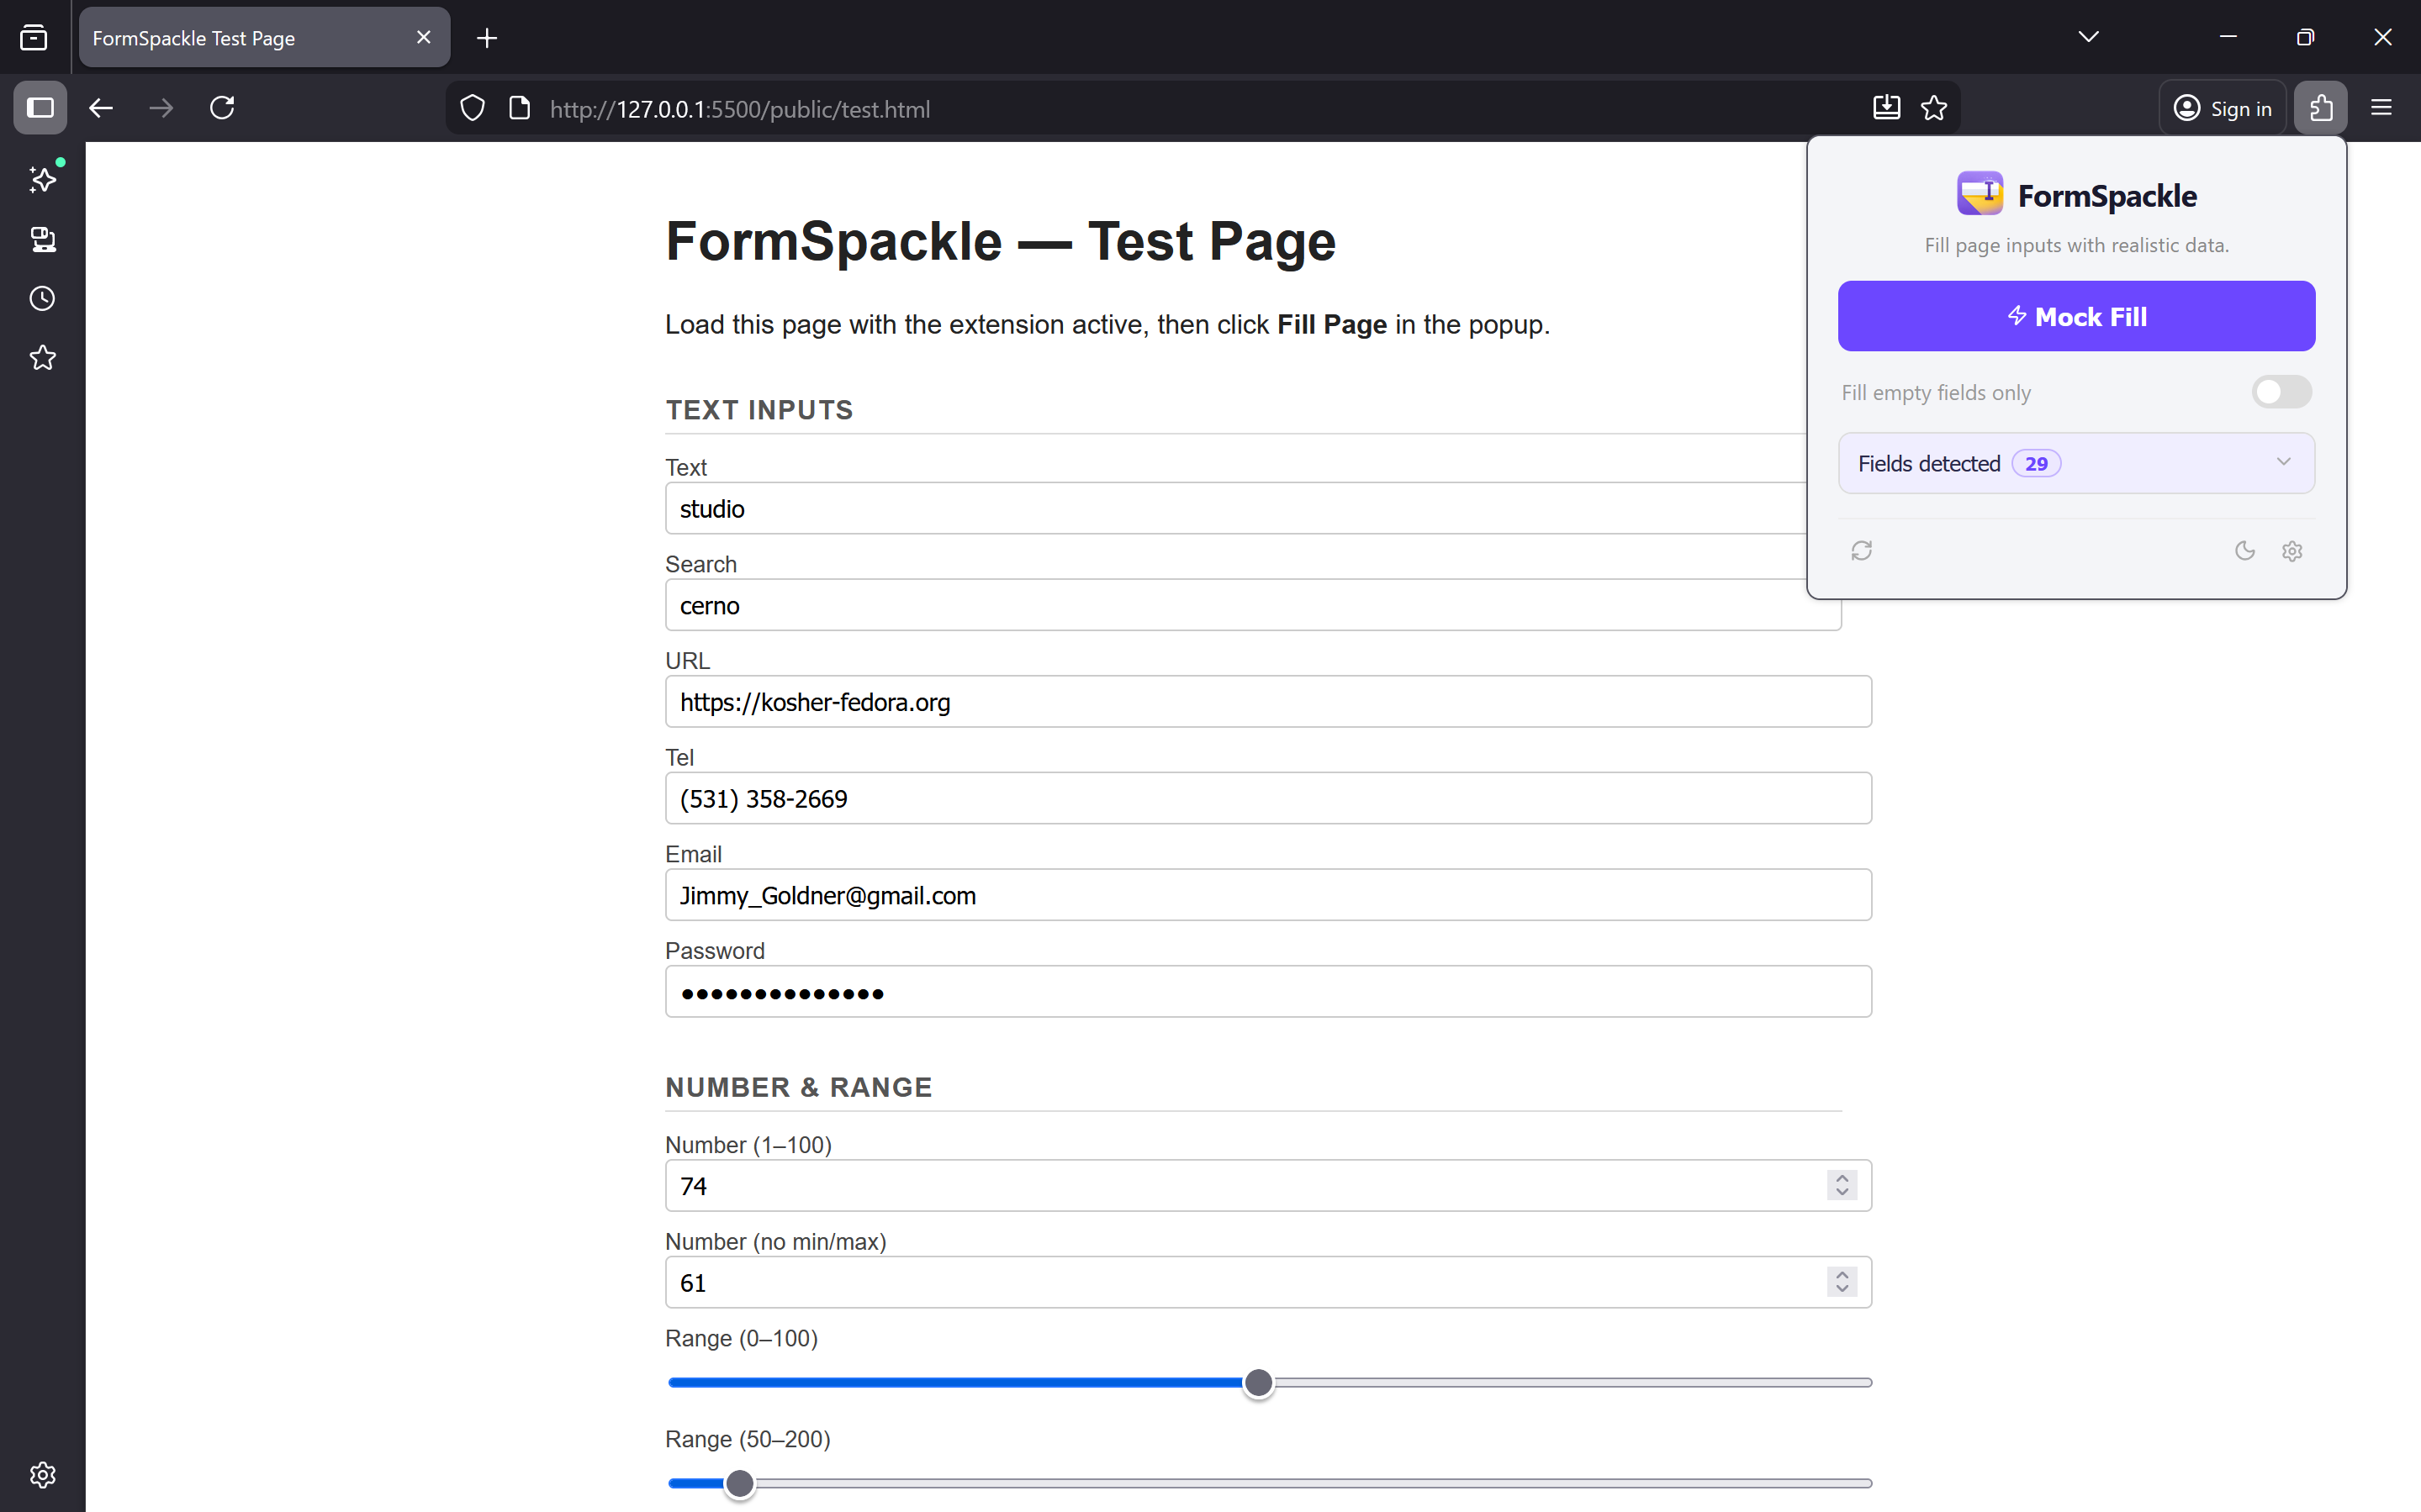Click Number (no min/max) input showing 61
The image size is (2421, 1512).
1267,1282
